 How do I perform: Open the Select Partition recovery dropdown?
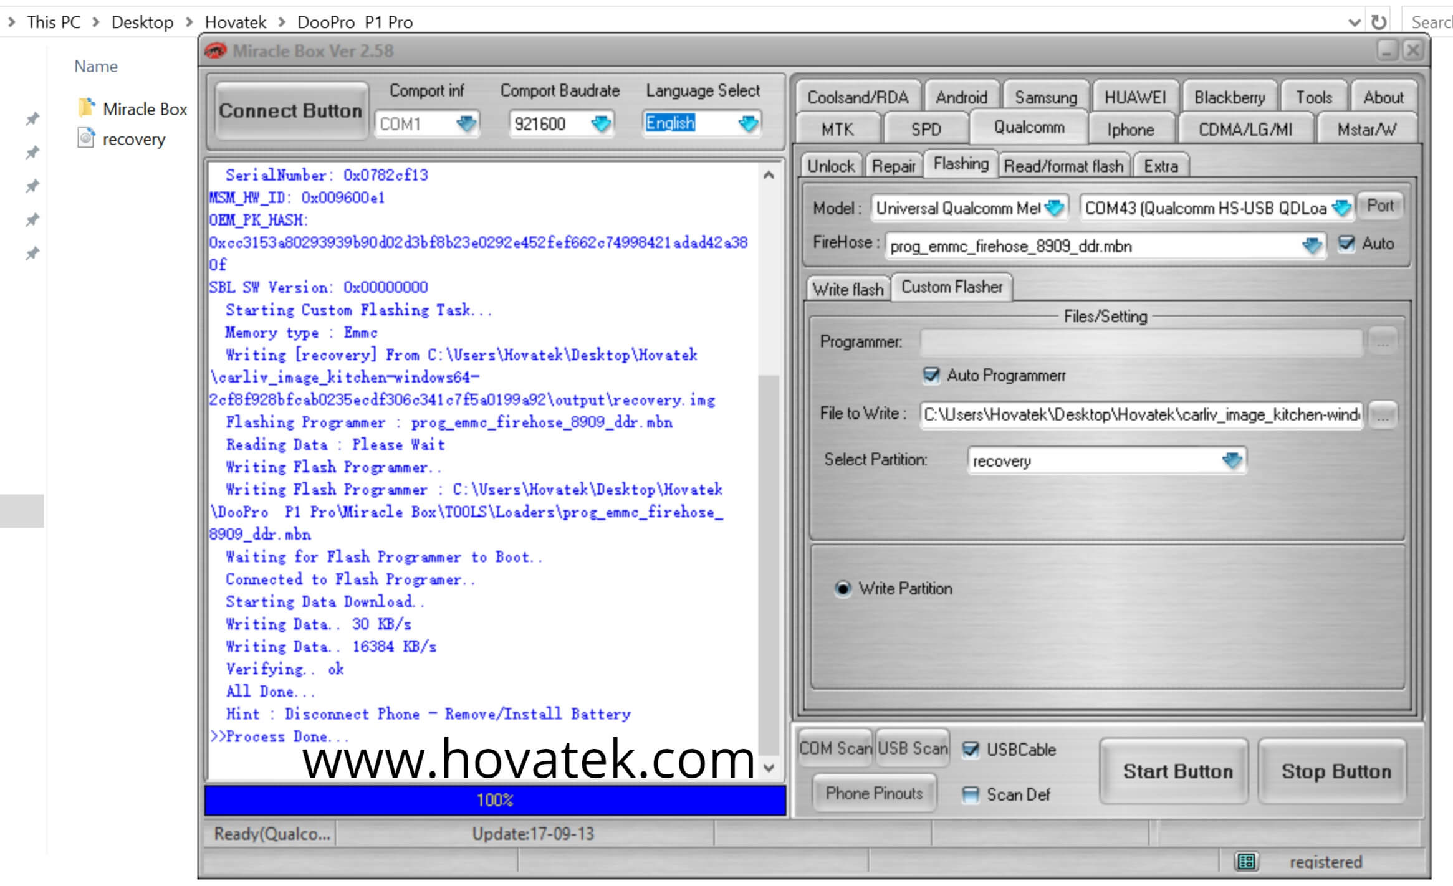[1232, 460]
